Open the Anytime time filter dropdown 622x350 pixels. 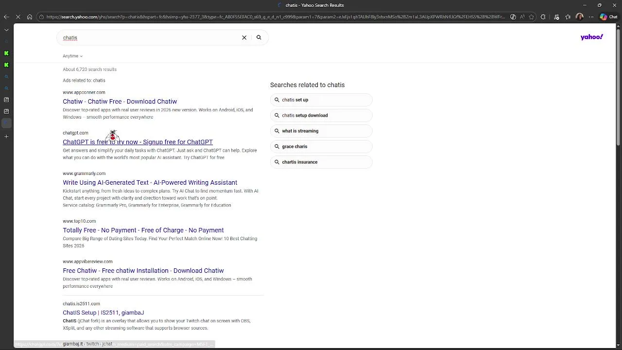tap(72, 56)
